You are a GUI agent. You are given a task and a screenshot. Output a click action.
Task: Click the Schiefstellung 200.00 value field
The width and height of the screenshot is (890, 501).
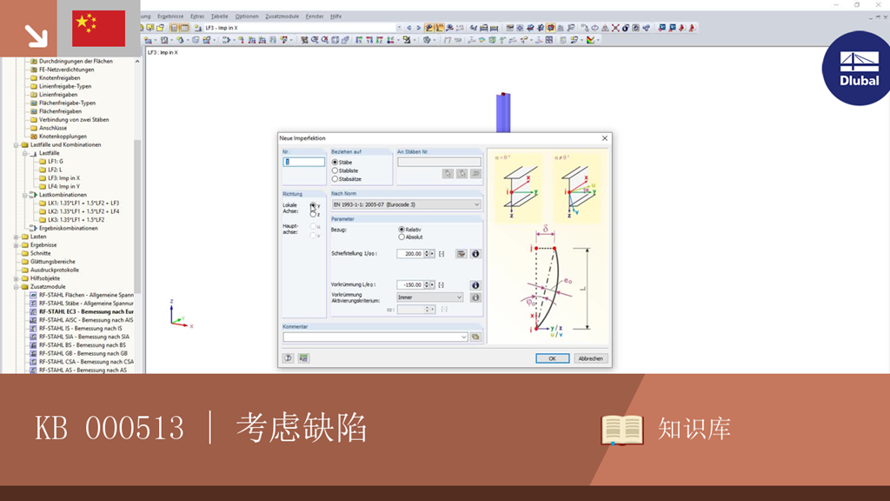(410, 254)
